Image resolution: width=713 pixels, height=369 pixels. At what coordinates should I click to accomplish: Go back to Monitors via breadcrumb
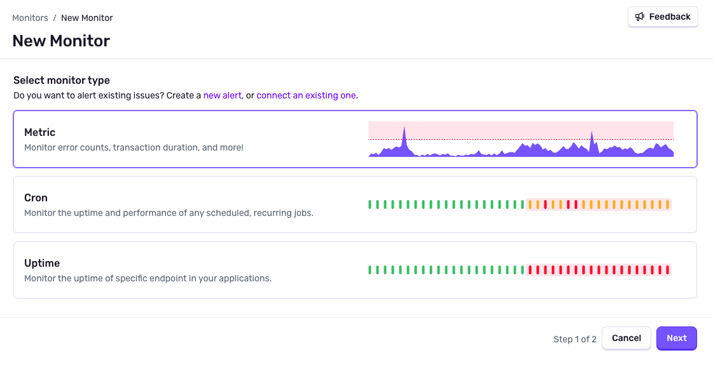[x=30, y=18]
